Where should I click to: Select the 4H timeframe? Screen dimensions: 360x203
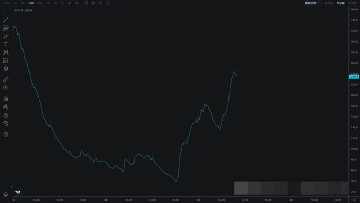[55, 3]
